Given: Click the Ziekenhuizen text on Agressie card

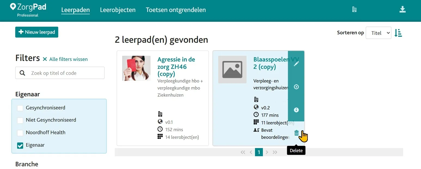Looking at the screenshot, I should click(x=170, y=95).
